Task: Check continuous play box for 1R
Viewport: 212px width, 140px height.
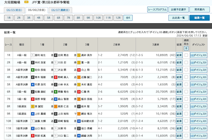Action: point(186,55)
